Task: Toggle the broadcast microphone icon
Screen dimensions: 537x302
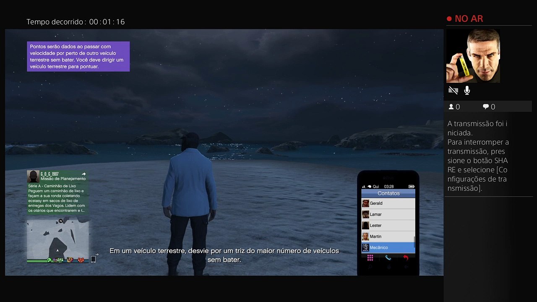Action: [467, 90]
